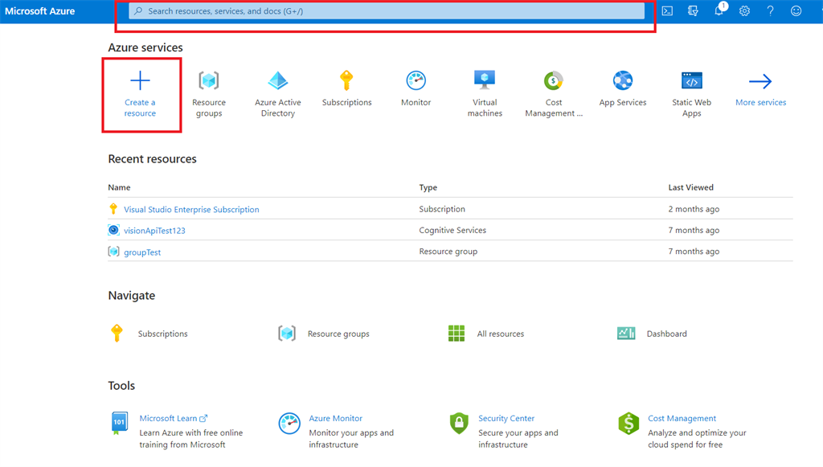Open the portal settings gear

744,10
